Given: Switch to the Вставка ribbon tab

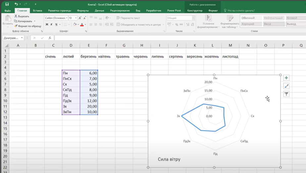Looking at the screenshot, I should coord(37,11).
